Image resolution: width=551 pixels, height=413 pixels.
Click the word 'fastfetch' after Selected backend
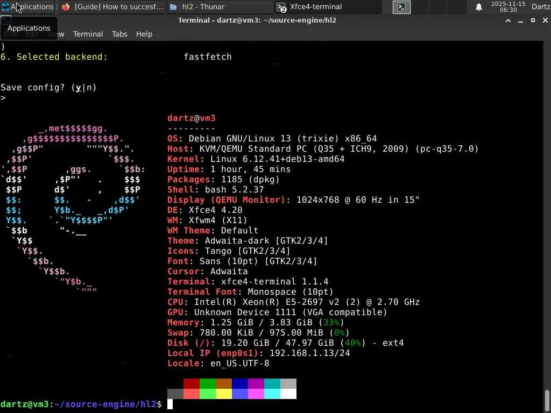coord(208,57)
